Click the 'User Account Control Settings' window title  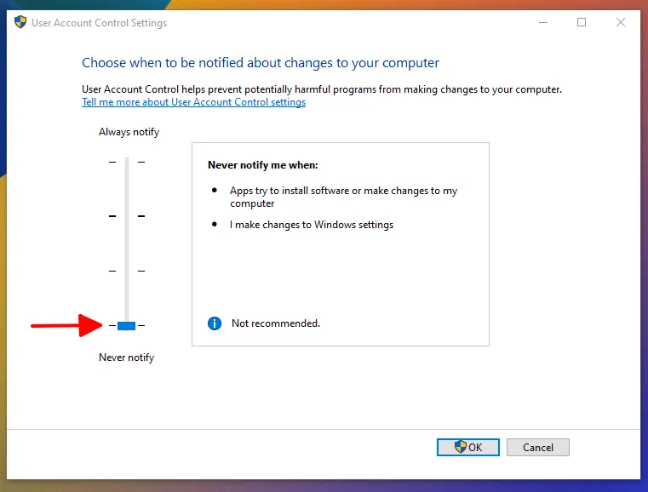(x=99, y=23)
